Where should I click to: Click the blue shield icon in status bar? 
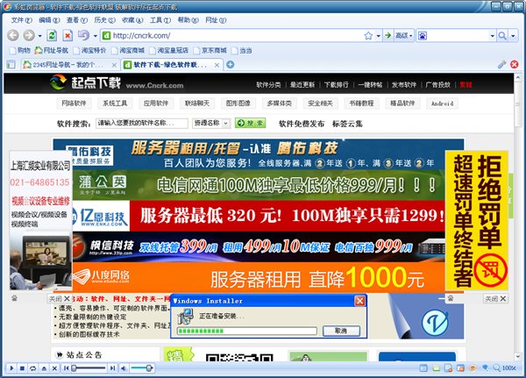point(485,368)
